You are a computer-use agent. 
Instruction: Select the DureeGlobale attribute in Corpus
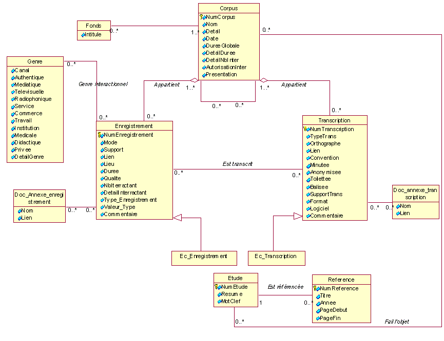pos(221,46)
